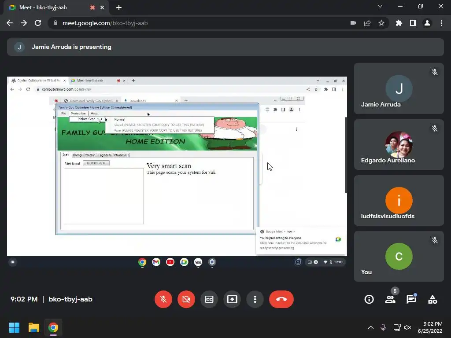Click Jamie Arruda is presenting banner
451x338 pixels.
tap(225, 47)
